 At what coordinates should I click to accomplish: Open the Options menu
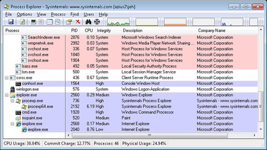click(24, 14)
